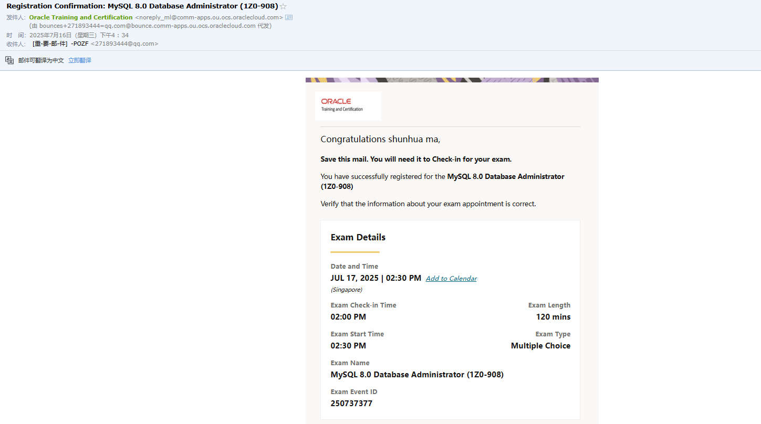Click the Add to Calendar link
Screen dimensions: 761x424
(451, 279)
